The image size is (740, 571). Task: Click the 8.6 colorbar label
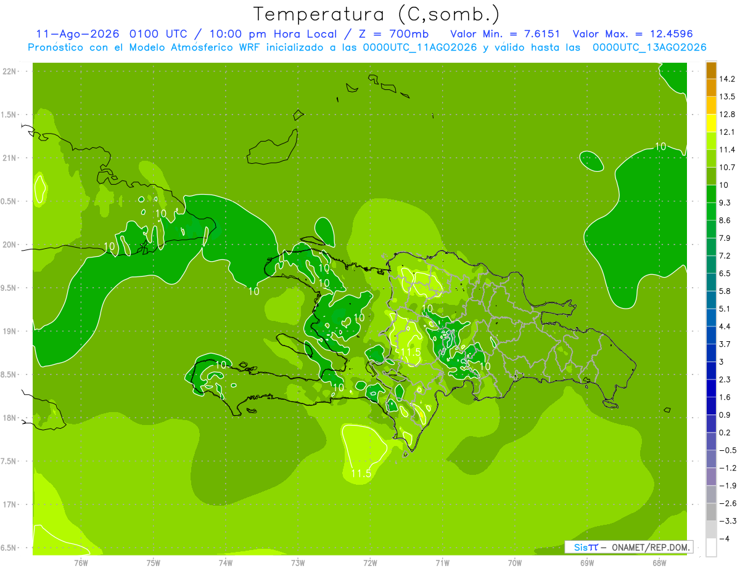(x=725, y=221)
